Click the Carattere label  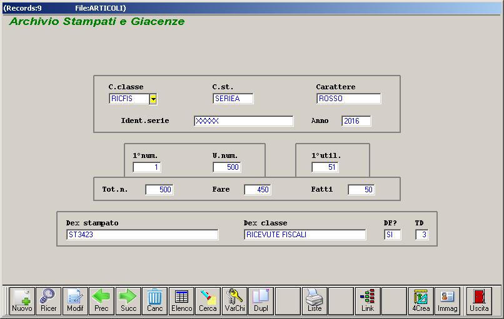pyautogui.click(x=336, y=87)
